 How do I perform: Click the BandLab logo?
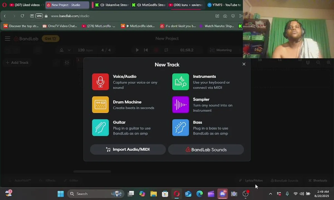point(26,39)
